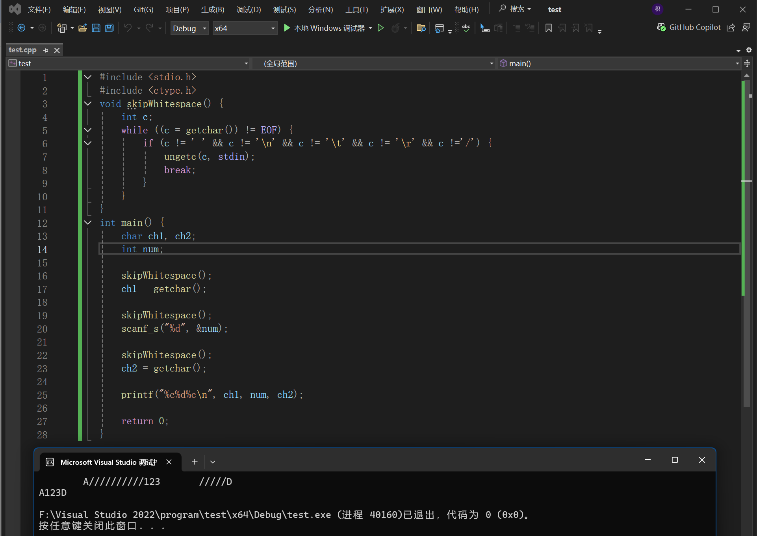Open the x64 platform dropdown
Viewport: 757px width, 536px height.
pos(273,28)
